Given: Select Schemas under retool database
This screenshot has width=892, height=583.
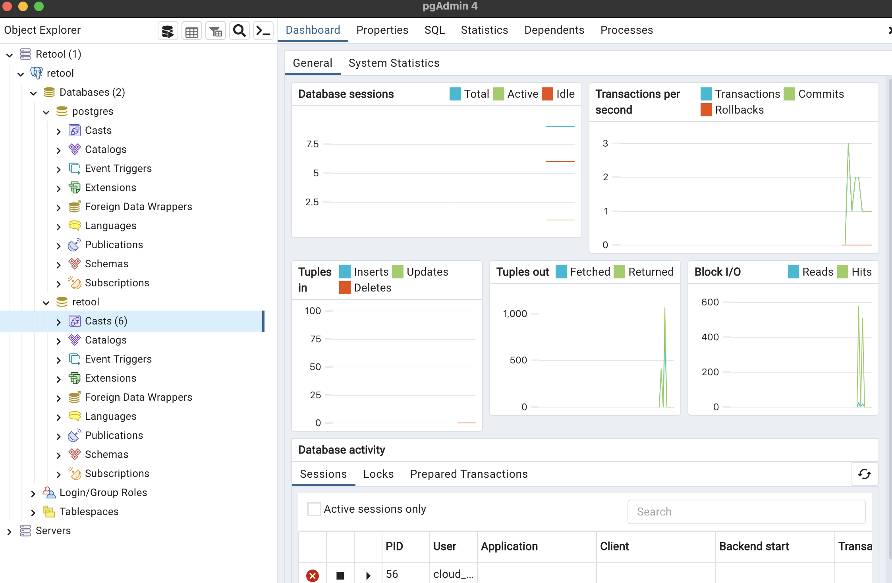Looking at the screenshot, I should (x=106, y=454).
